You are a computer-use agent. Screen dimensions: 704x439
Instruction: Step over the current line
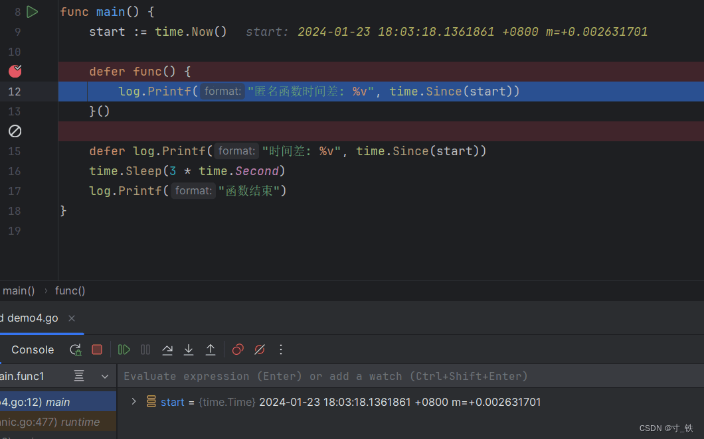(x=167, y=349)
